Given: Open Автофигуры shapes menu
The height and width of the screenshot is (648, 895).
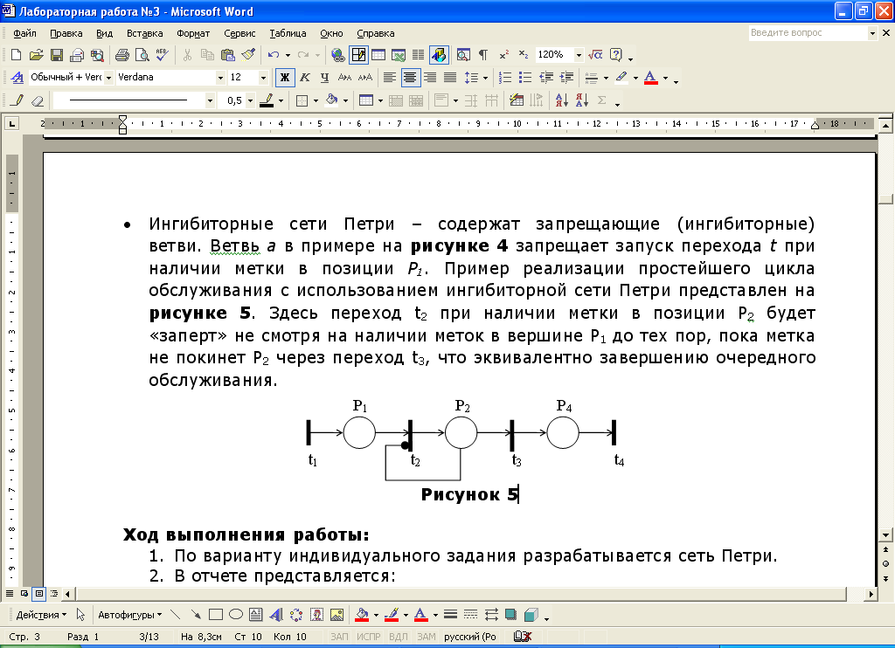Looking at the screenshot, I should (129, 615).
